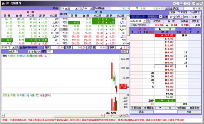Screen dimensions: 204x124
Task: Select strike price 7850 in option table
Action: 64,37
